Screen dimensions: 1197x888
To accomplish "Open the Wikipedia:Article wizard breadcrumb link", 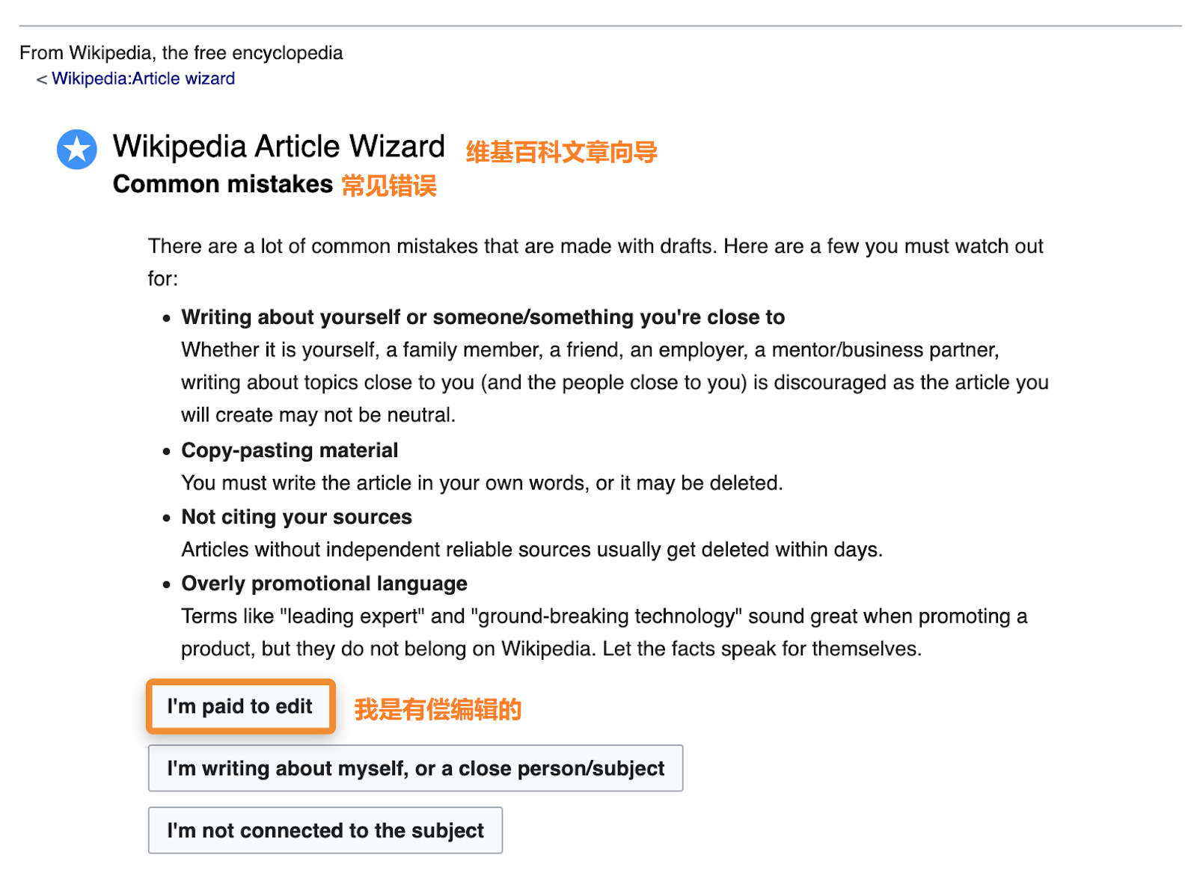I will click(142, 78).
